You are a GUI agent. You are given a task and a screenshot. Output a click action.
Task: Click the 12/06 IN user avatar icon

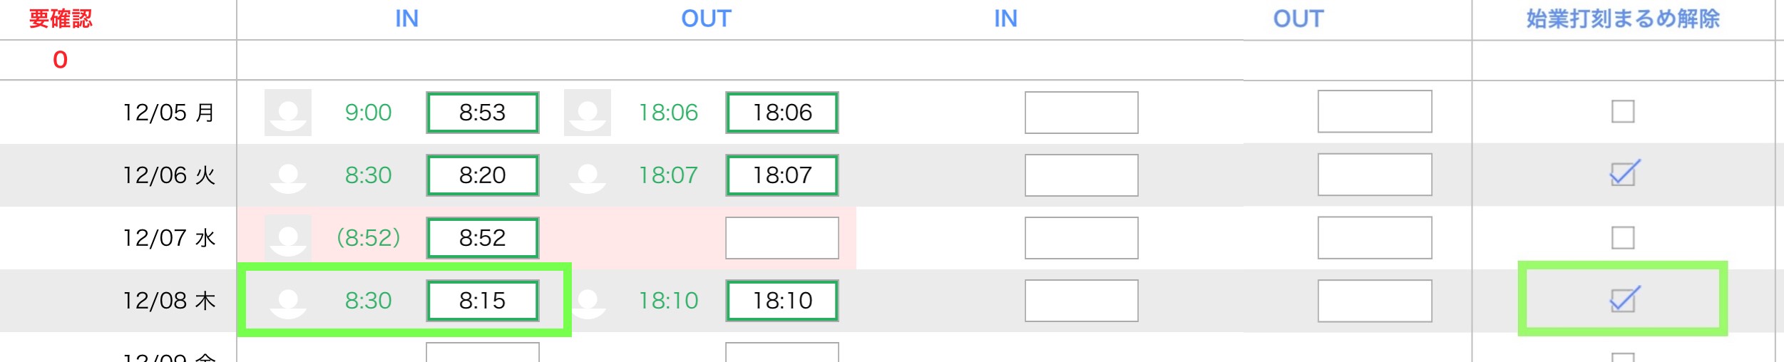point(288,175)
